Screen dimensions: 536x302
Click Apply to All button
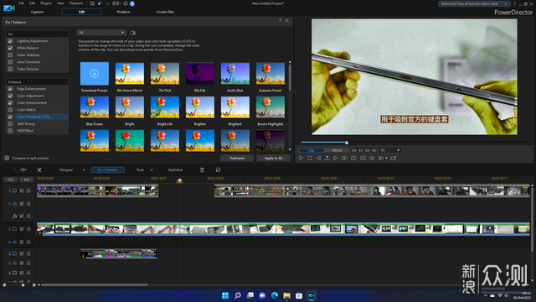pyautogui.click(x=273, y=159)
